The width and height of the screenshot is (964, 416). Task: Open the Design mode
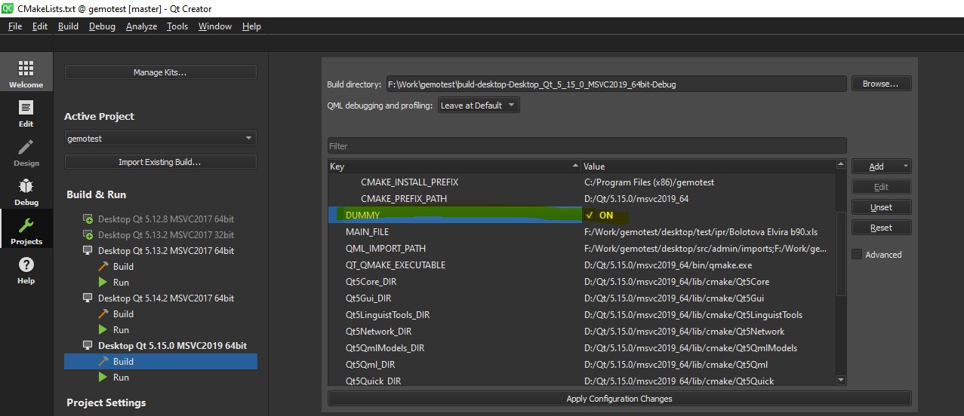26,151
